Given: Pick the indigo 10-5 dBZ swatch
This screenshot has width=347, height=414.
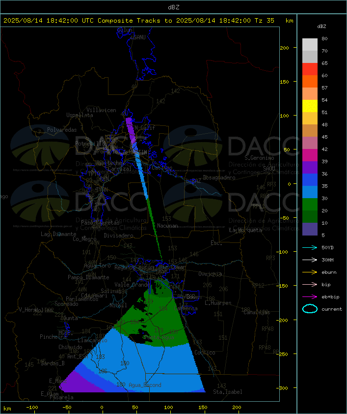Looking at the screenshot, I should (310, 229).
